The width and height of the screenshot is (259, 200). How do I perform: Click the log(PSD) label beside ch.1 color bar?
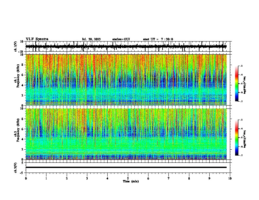coord(245,85)
